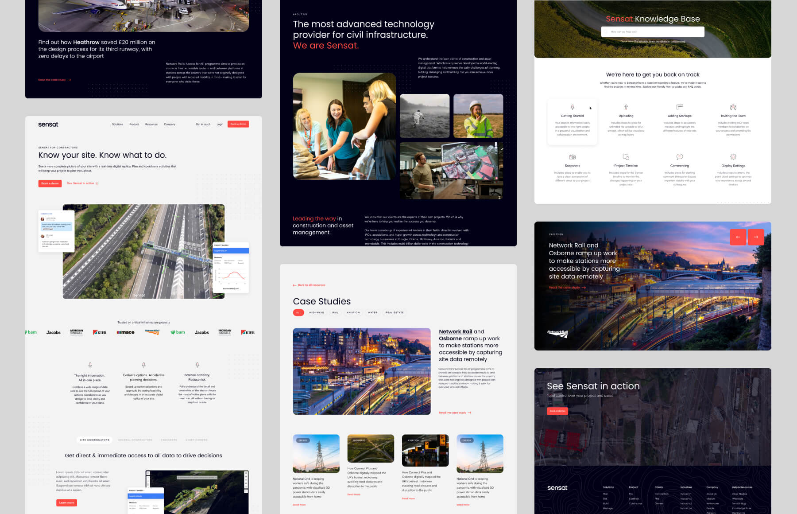
Task: Click the Knowledge Base search field
Action: click(x=653, y=32)
